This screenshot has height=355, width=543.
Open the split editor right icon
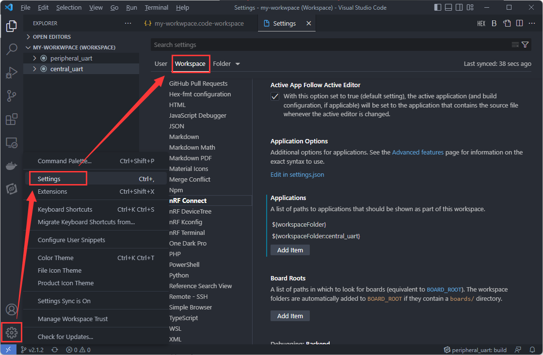519,23
